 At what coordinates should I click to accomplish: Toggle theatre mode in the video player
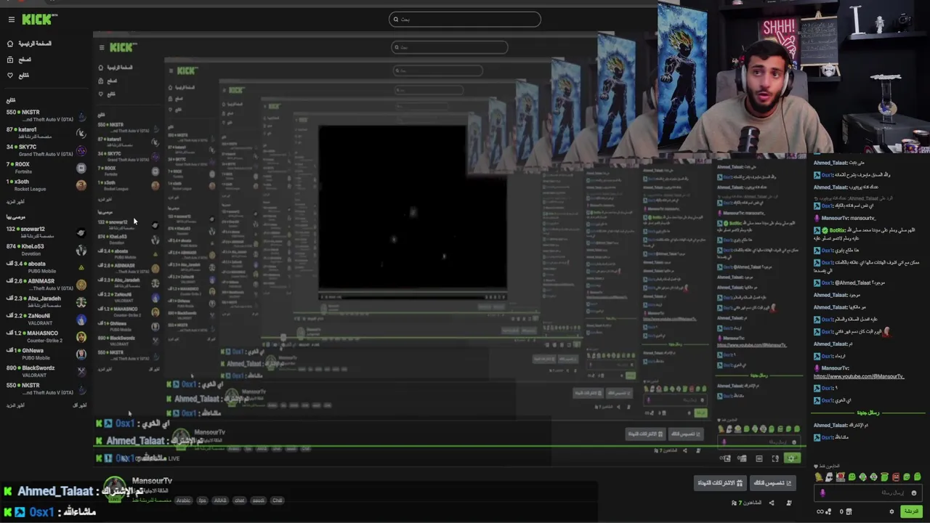(759, 458)
